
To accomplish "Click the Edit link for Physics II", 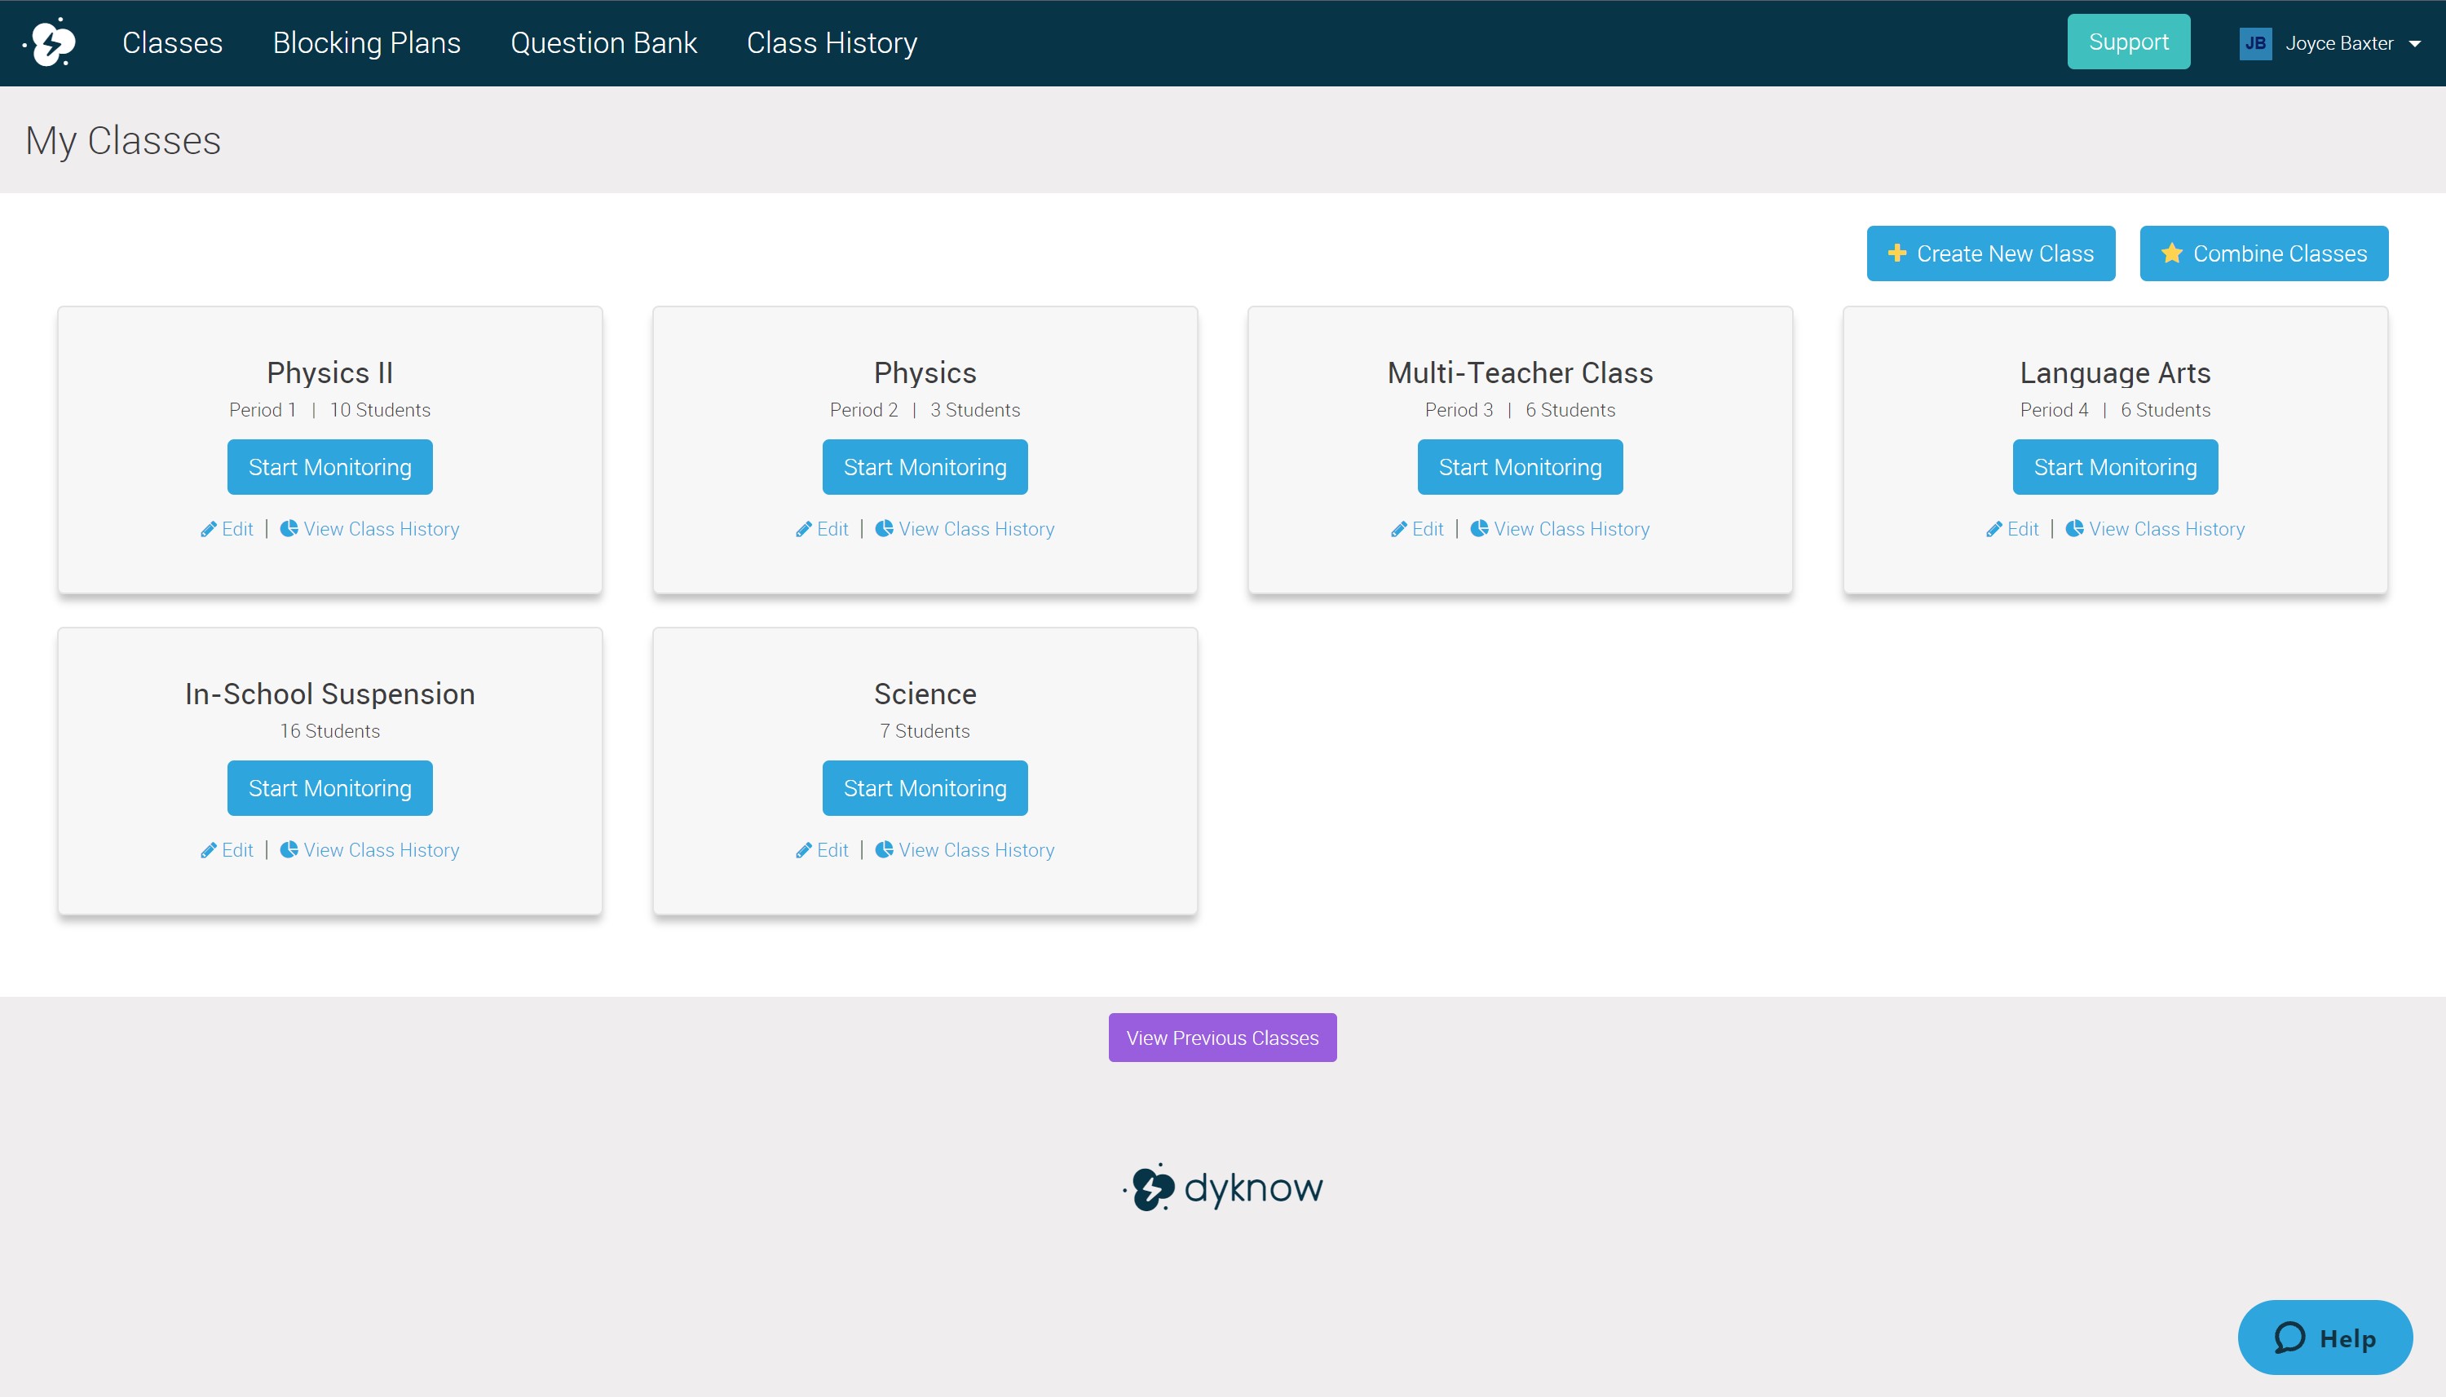I will click(x=227, y=529).
